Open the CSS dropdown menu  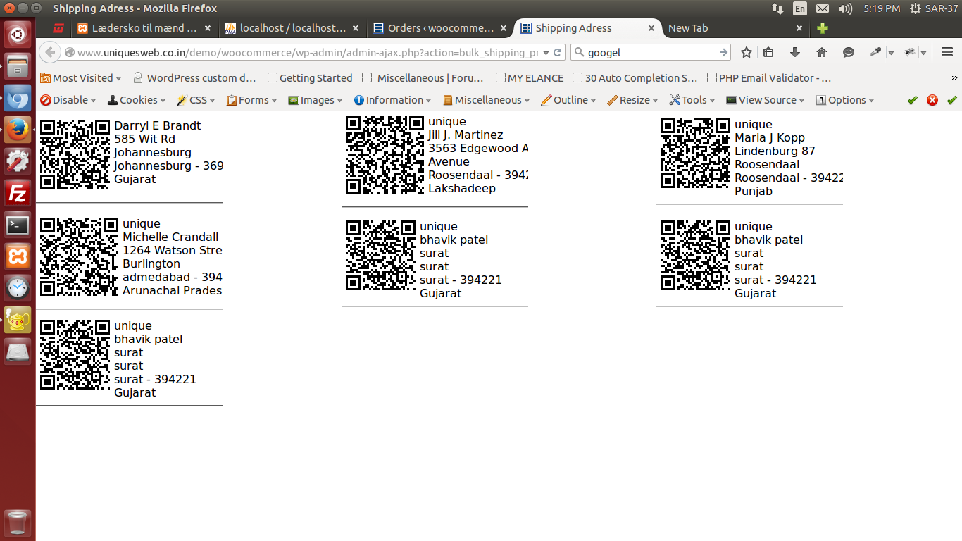pyautogui.click(x=196, y=100)
